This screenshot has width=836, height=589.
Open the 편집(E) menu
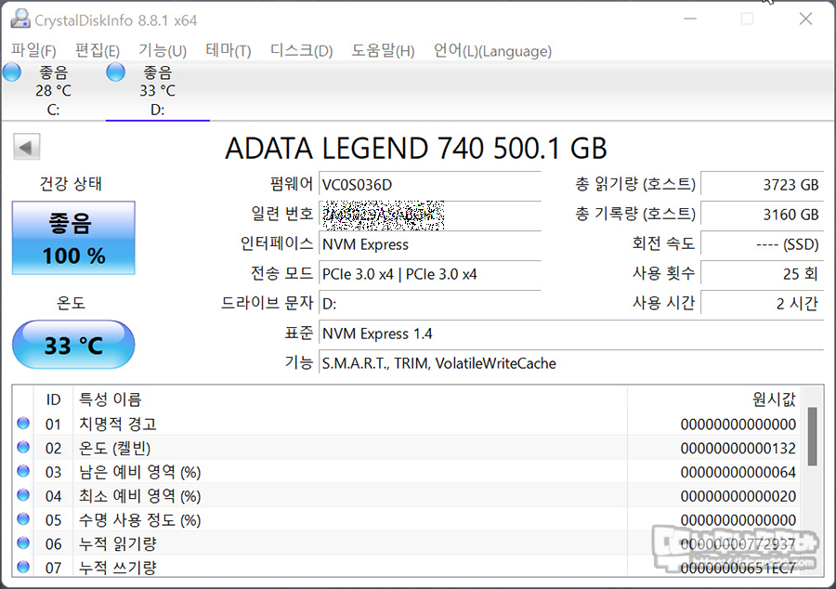point(98,51)
